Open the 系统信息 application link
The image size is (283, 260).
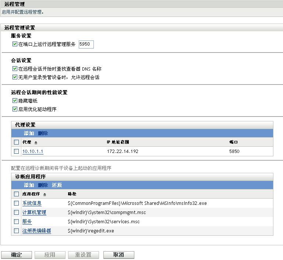click(32, 203)
